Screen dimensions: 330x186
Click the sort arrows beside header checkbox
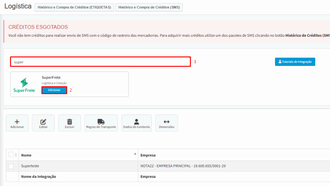[16, 155]
